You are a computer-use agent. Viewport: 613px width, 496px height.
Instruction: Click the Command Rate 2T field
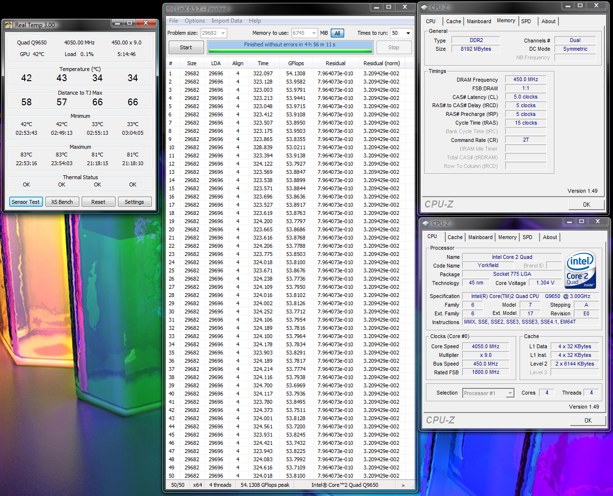click(525, 140)
